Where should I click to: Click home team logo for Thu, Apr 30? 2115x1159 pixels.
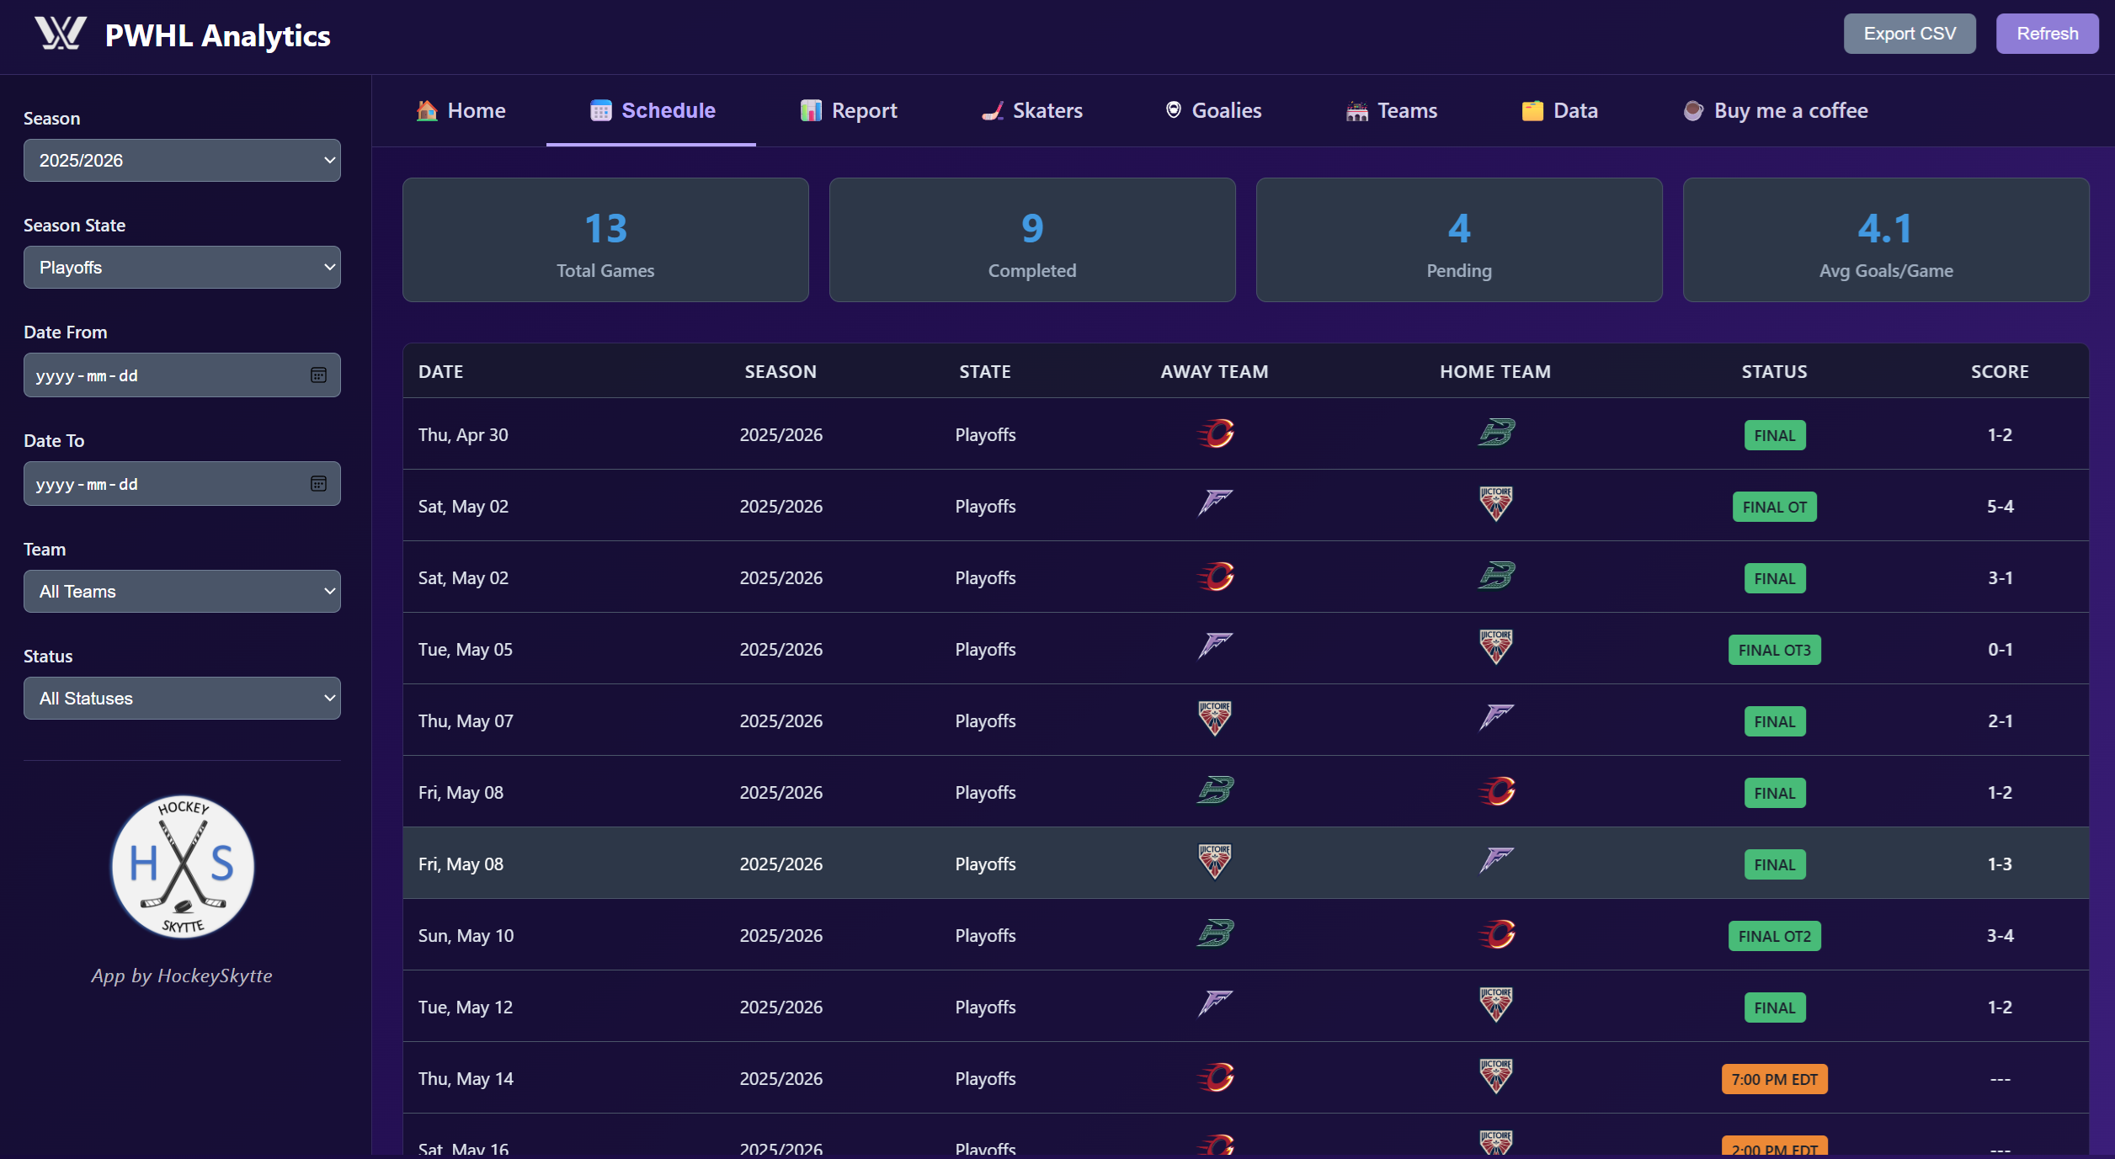[1496, 433]
